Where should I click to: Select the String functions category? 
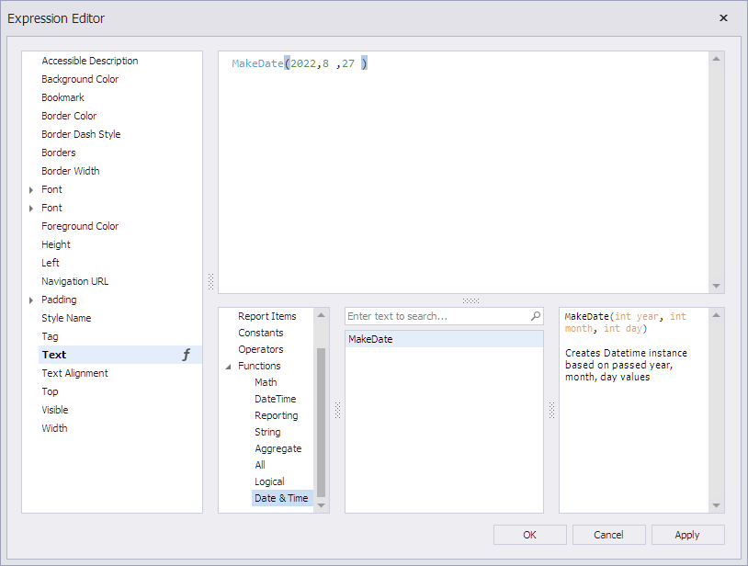pyautogui.click(x=266, y=432)
